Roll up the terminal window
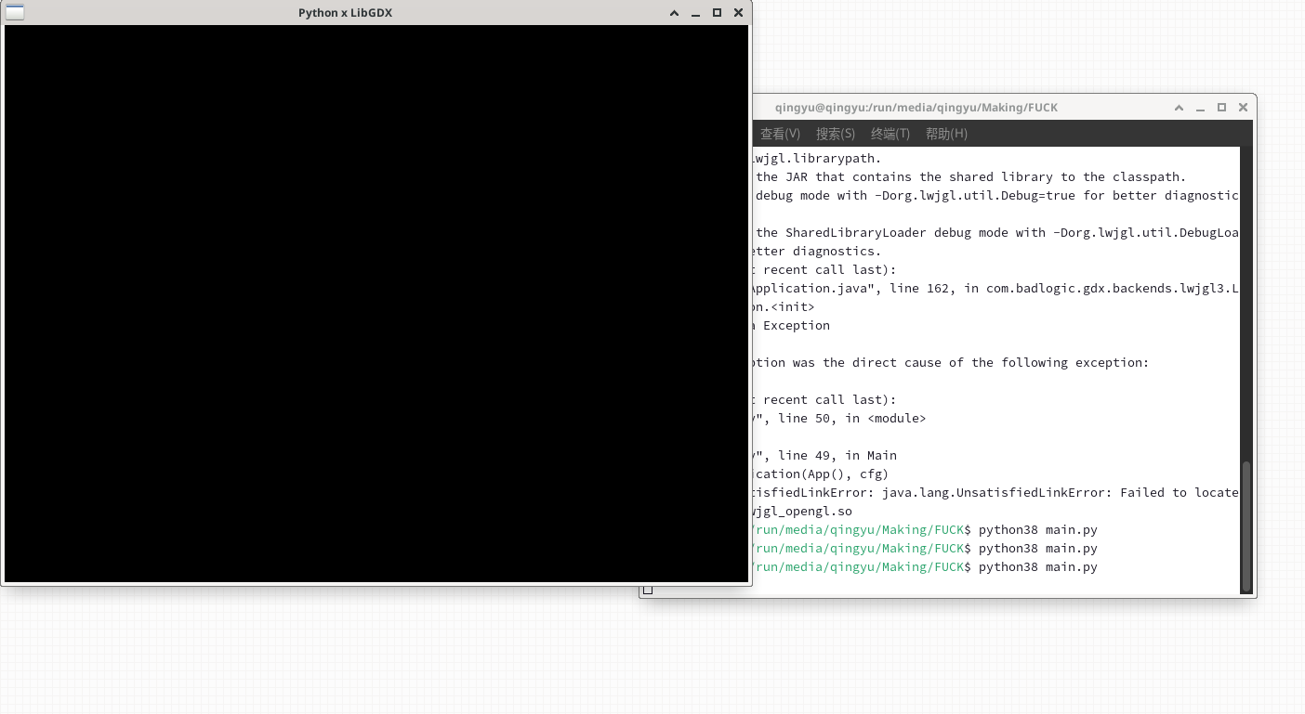1305x714 pixels. [1179, 108]
